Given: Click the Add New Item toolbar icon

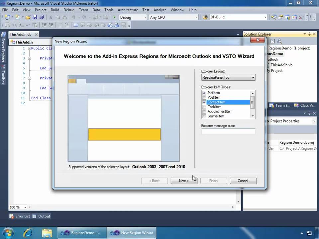Looking at the screenshot, I should pyautogui.click(x=18, y=17).
